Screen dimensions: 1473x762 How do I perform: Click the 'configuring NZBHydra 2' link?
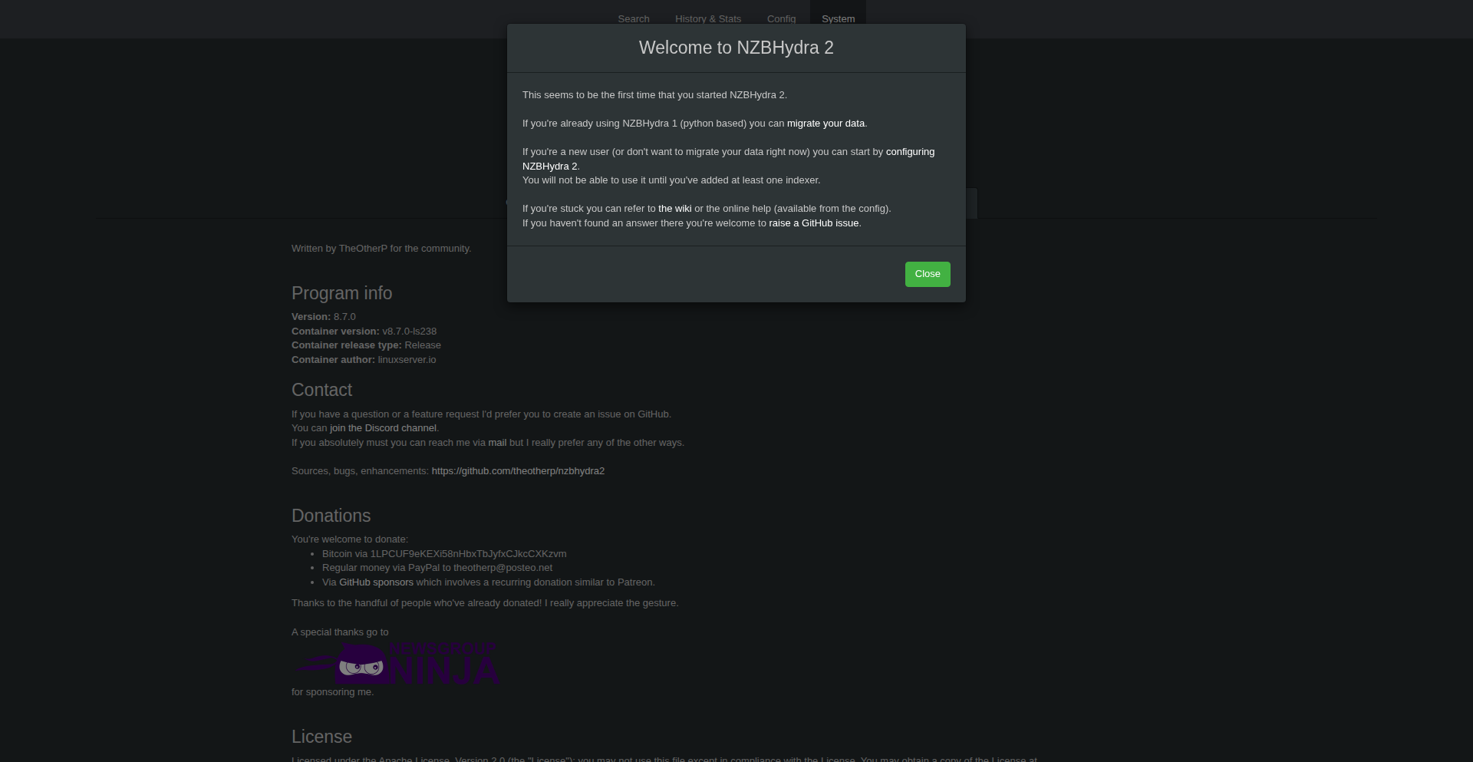click(x=910, y=152)
